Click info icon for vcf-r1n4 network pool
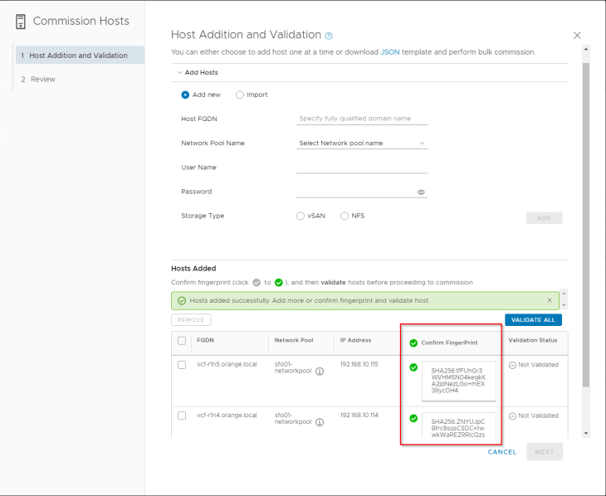 coord(320,421)
